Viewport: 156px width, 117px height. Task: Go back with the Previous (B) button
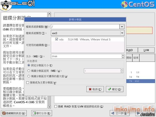(120, 113)
